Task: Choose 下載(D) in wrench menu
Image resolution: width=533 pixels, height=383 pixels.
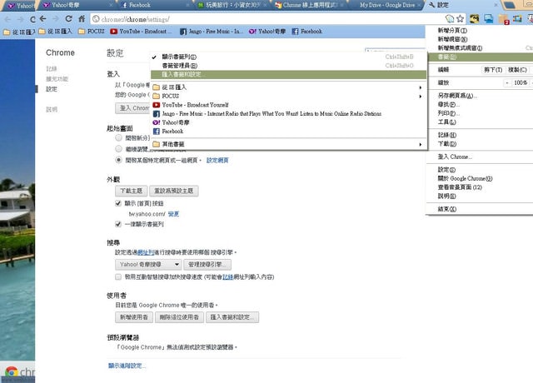Action: 480,144
